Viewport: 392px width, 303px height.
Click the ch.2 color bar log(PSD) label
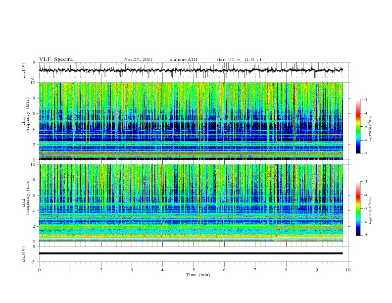[x=371, y=211]
